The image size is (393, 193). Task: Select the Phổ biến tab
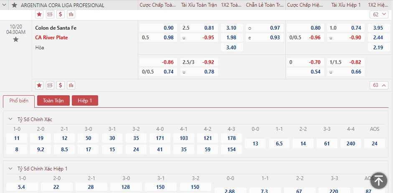19,101
